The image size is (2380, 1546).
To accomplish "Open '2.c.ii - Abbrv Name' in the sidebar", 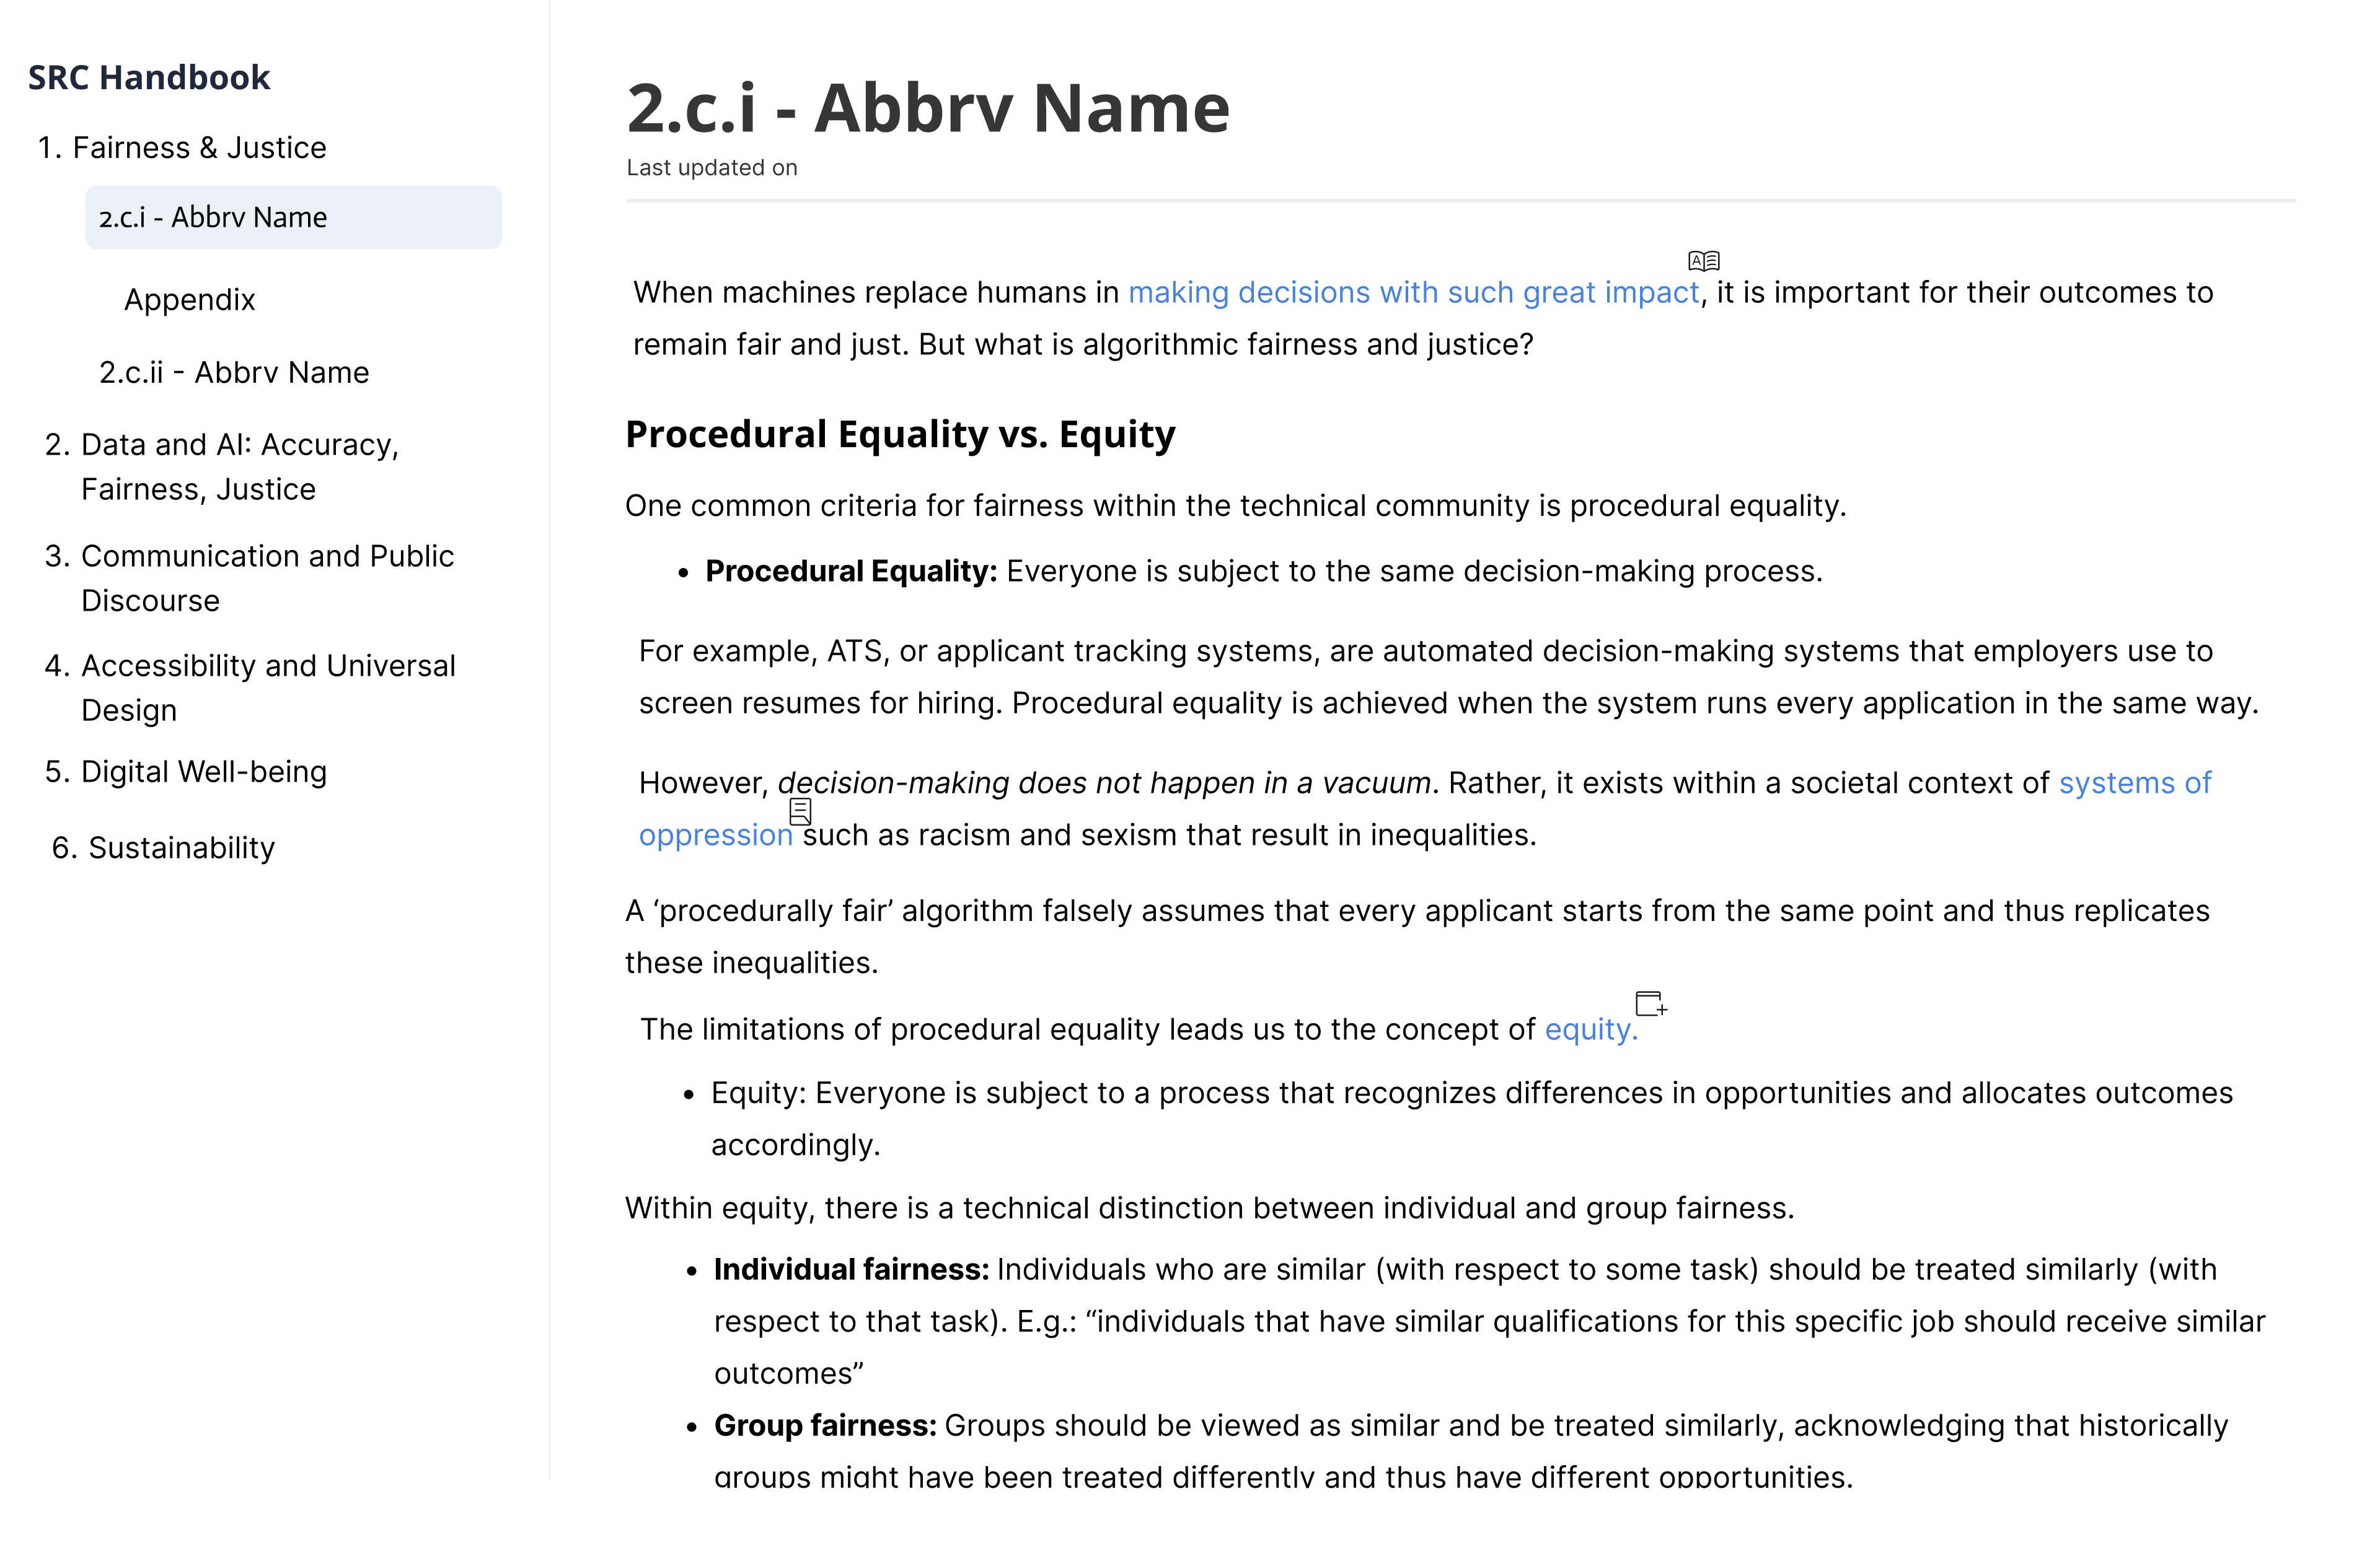I will tap(234, 373).
